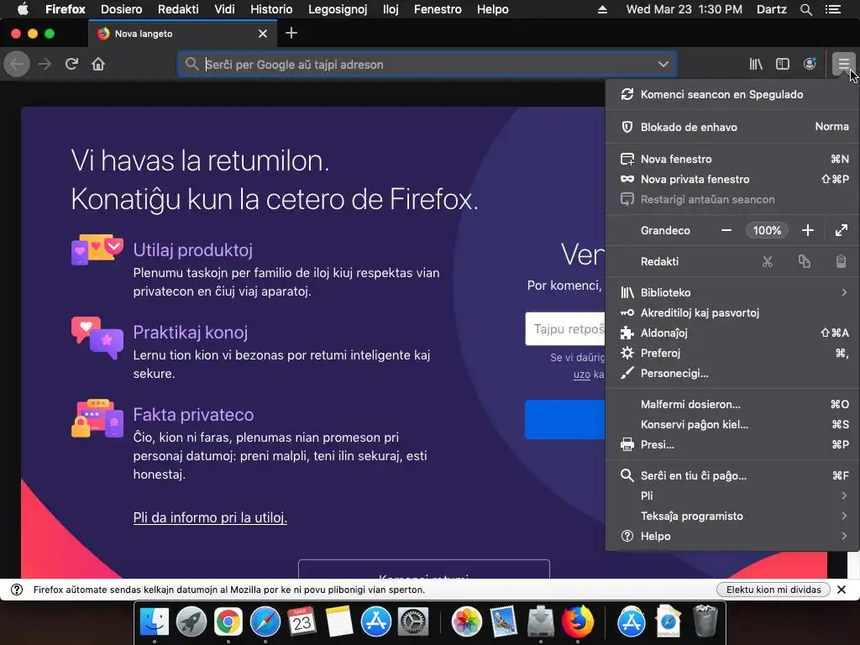Image resolution: width=860 pixels, height=645 pixels.
Task: Open Nova privata fenestro
Action: [x=732, y=180]
